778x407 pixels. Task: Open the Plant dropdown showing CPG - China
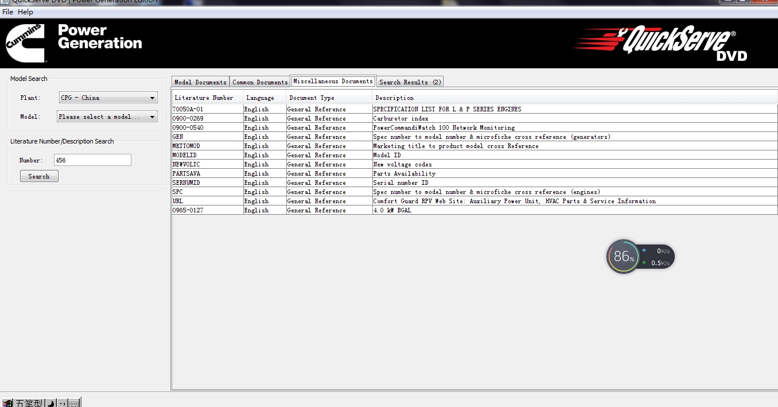pos(108,98)
